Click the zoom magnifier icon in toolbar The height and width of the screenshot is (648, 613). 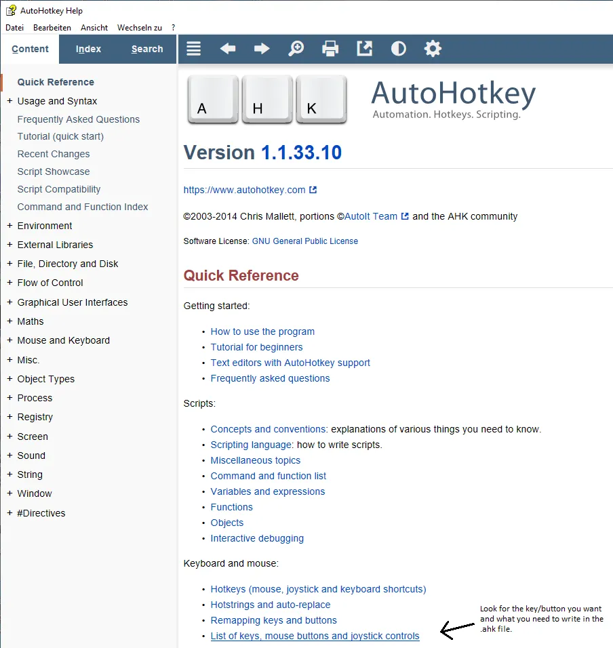click(x=296, y=49)
